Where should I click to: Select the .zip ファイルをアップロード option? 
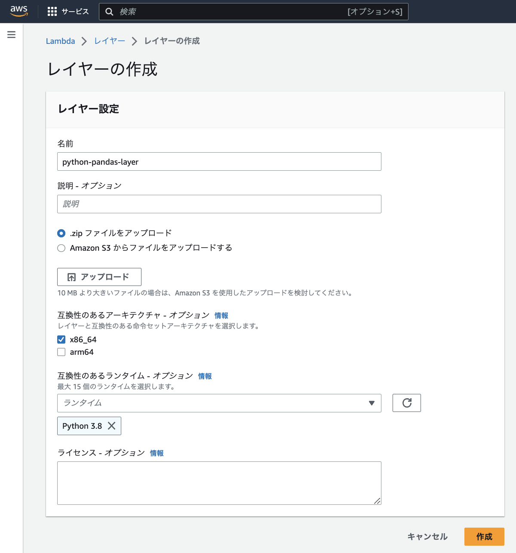(61, 233)
